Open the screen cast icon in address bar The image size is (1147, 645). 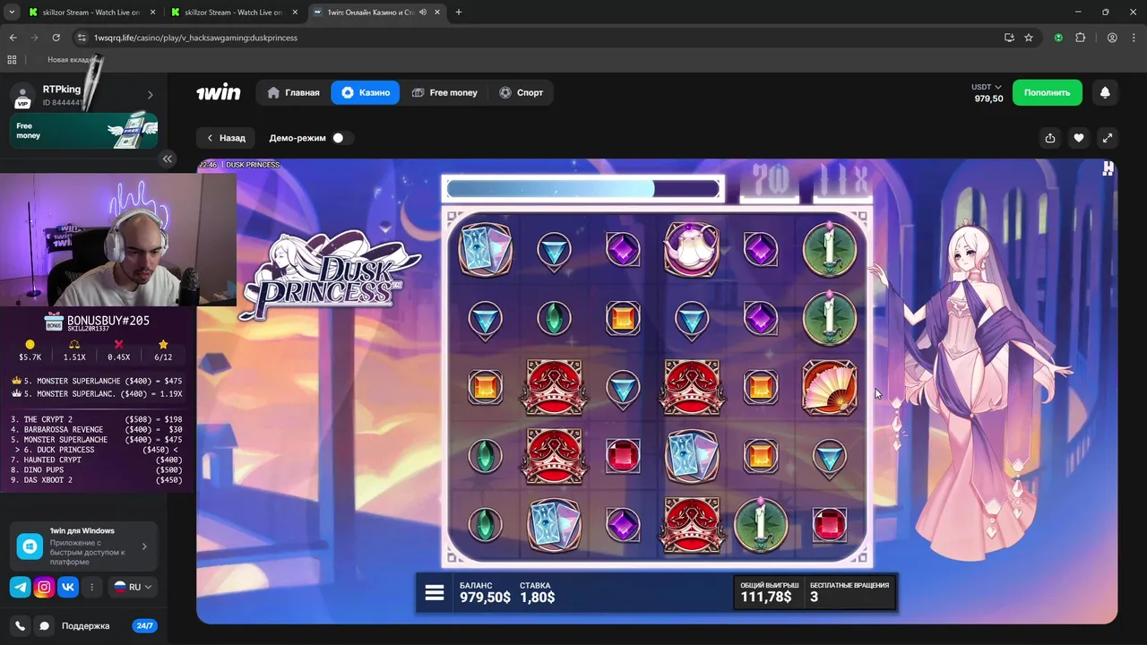pyautogui.click(x=1009, y=38)
